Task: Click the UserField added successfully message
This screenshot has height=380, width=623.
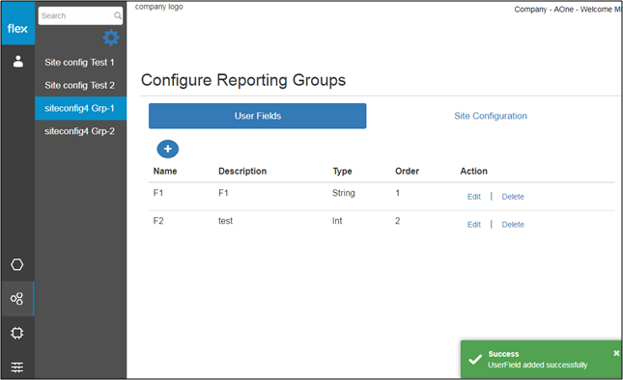Action: tap(538, 365)
